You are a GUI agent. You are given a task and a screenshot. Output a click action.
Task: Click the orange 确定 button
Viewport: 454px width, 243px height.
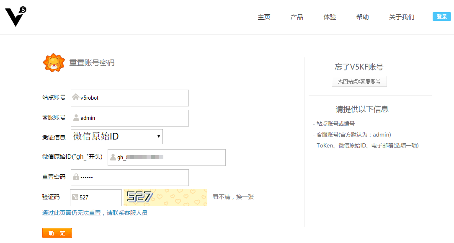[57, 233]
